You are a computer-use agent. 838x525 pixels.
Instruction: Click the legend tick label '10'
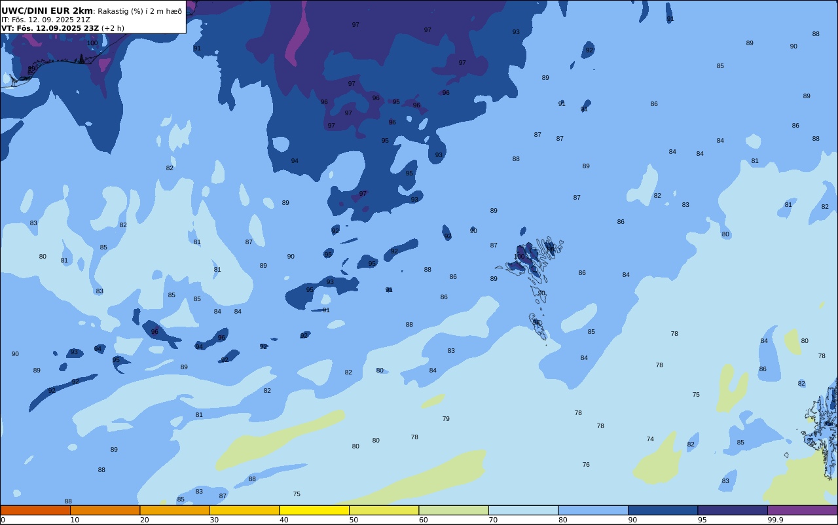point(75,520)
